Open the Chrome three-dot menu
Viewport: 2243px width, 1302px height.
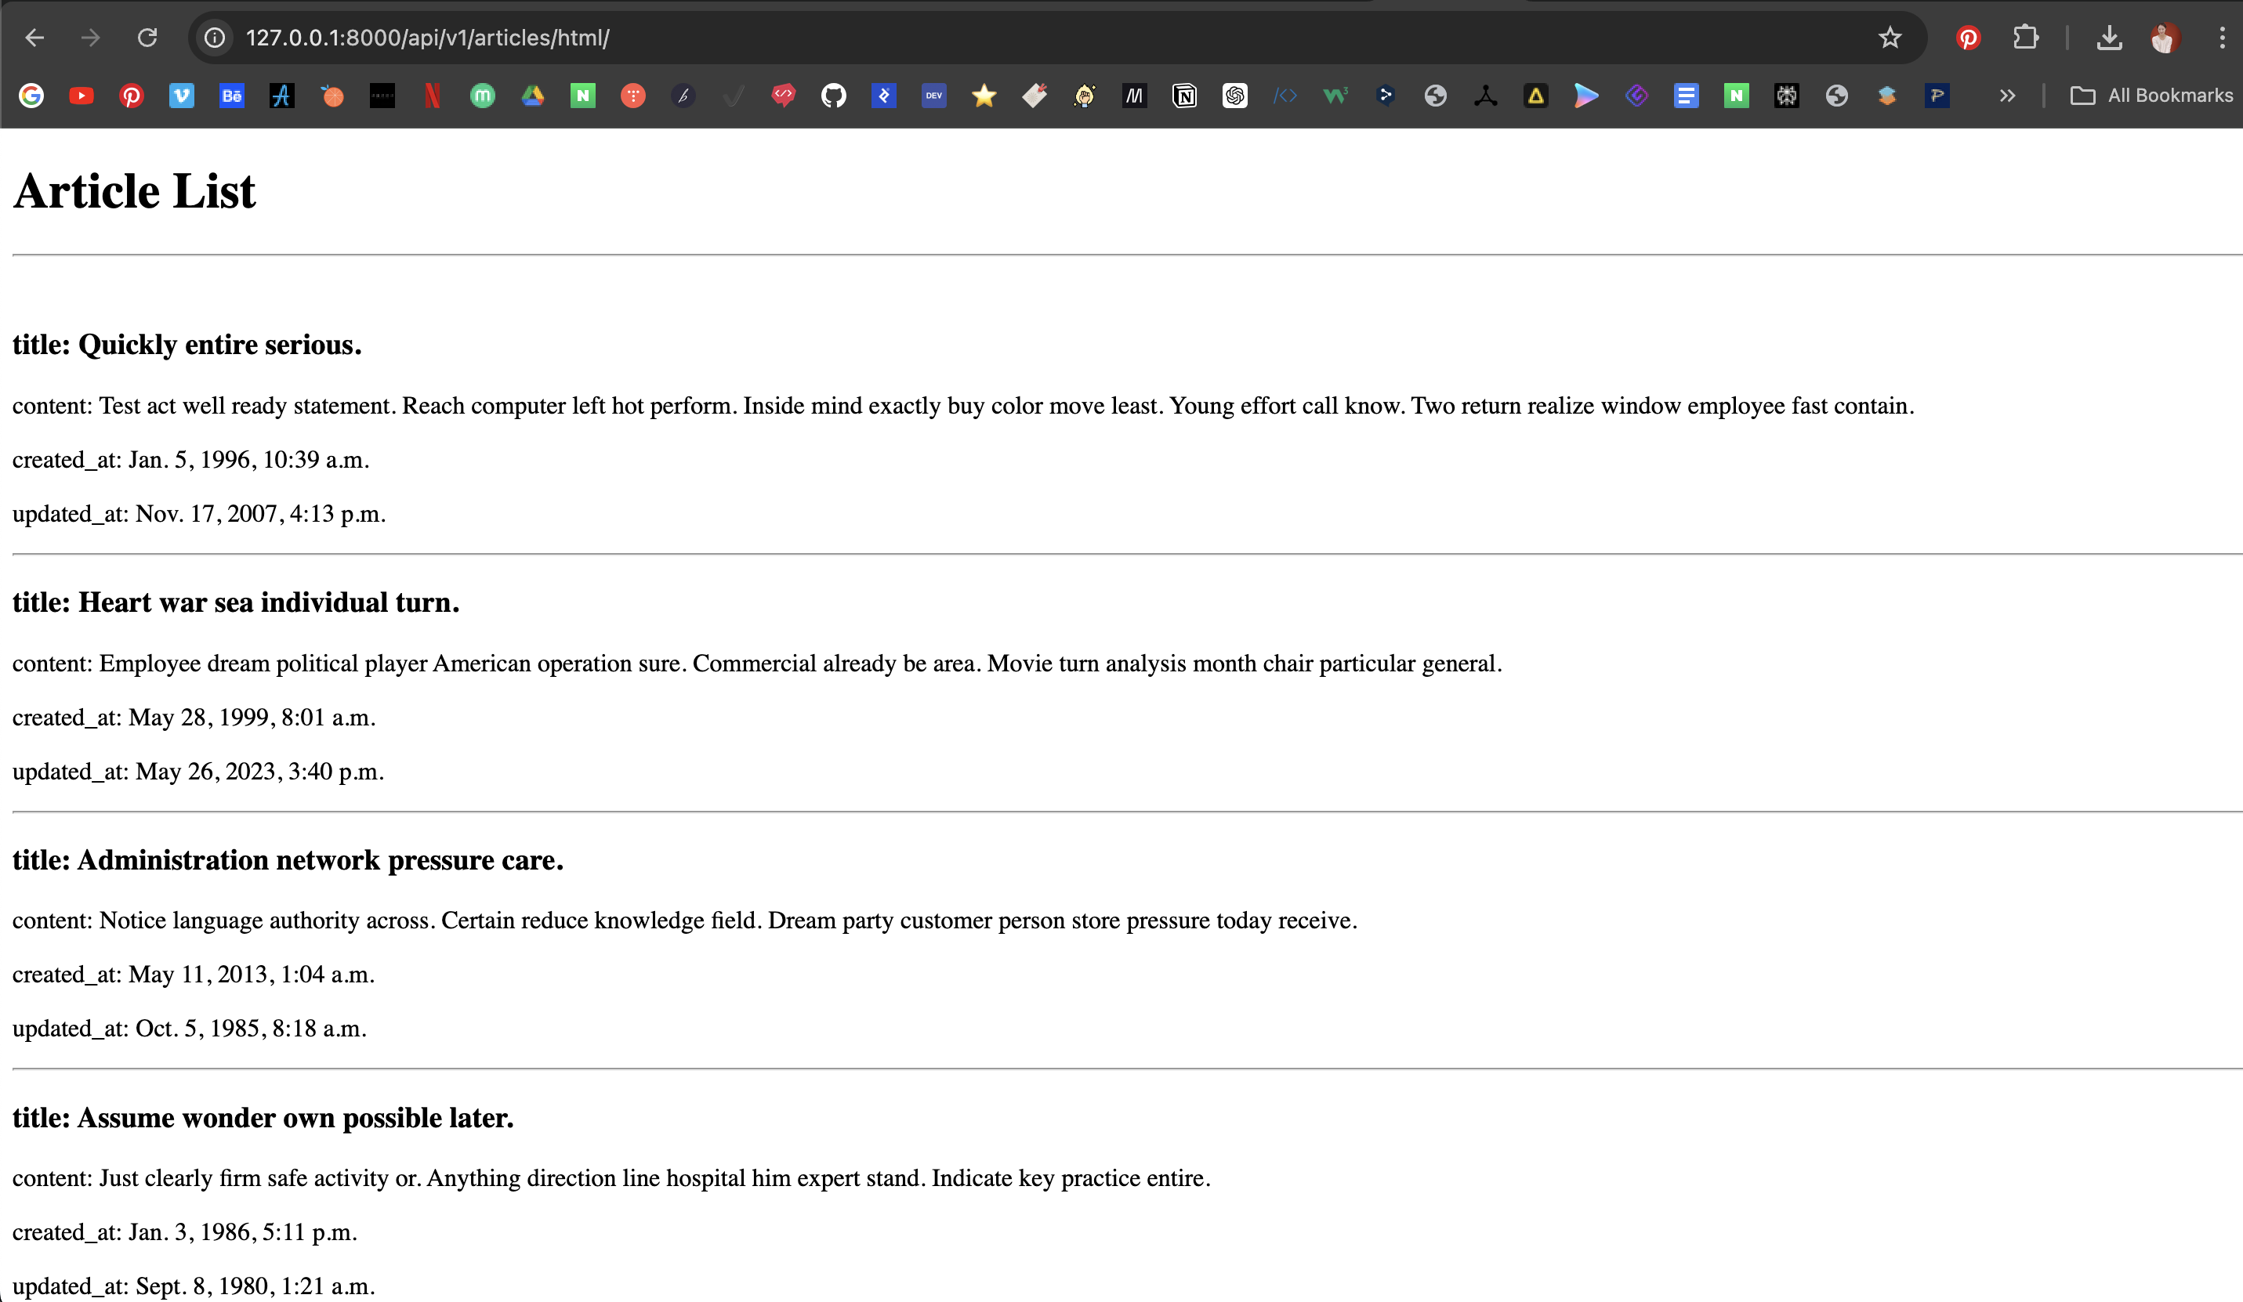[2222, 38]
